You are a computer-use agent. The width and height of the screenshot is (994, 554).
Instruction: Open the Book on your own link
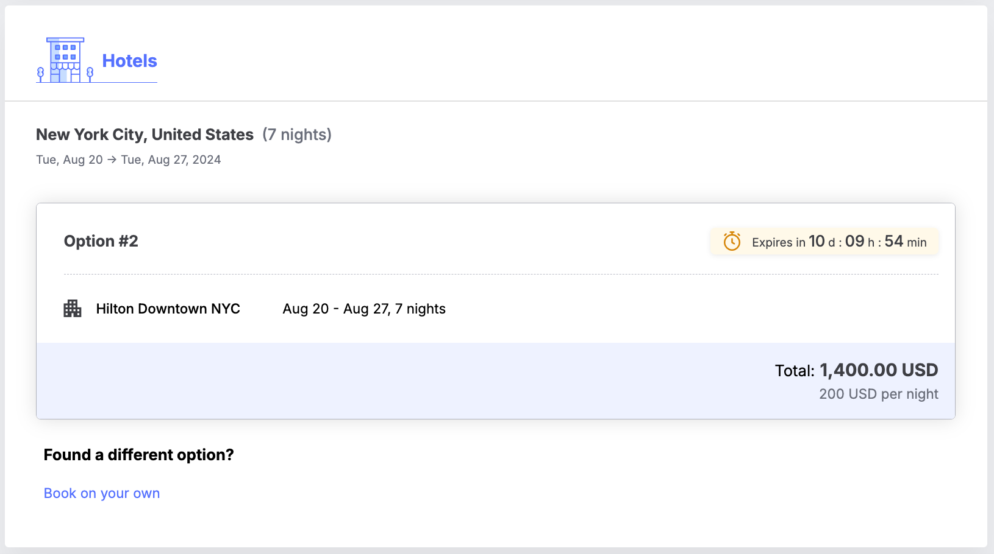click(x=102, y=493)
